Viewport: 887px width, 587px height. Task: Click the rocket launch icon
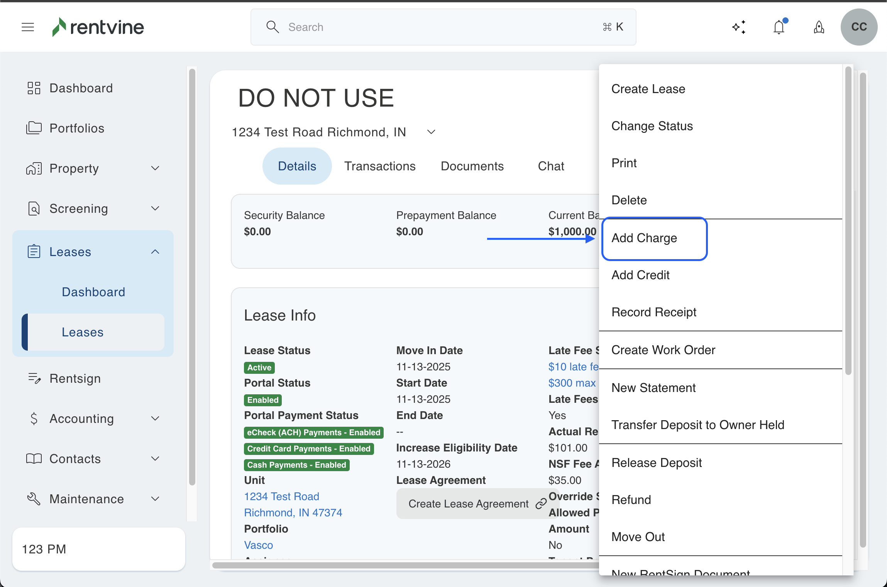click(819, 27)
